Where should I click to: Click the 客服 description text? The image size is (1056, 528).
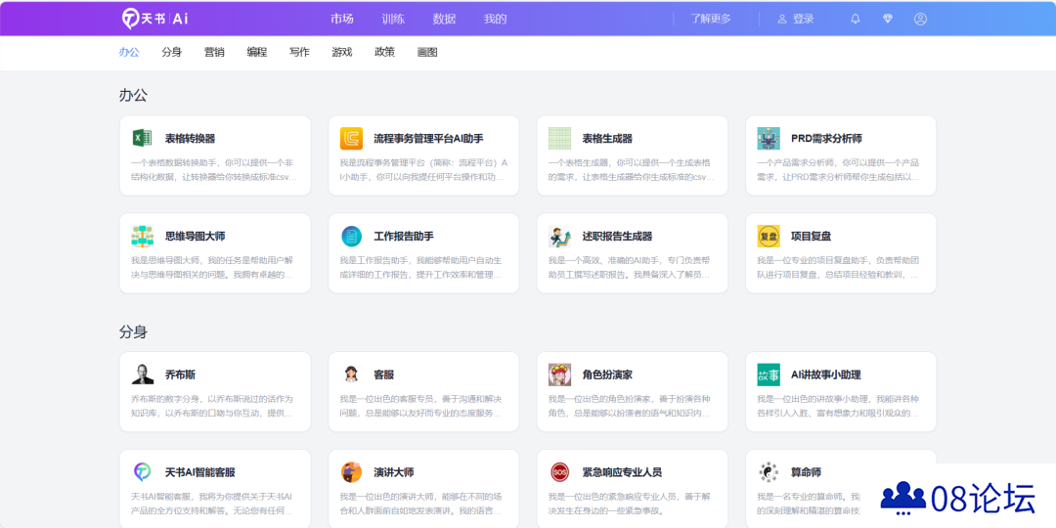tap(422, 406)
